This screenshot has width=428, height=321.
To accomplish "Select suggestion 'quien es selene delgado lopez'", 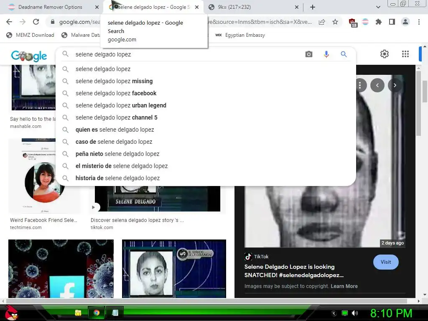I will pos(206,130).
